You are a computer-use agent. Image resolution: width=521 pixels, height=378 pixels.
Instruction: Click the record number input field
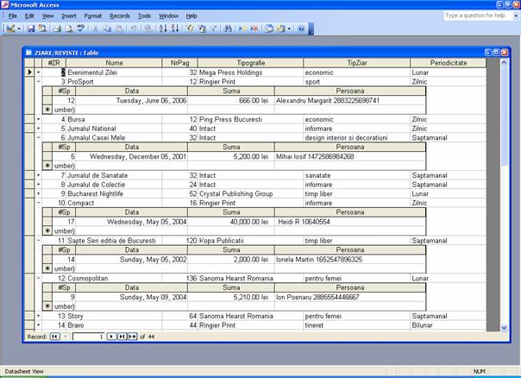(87, 335)
